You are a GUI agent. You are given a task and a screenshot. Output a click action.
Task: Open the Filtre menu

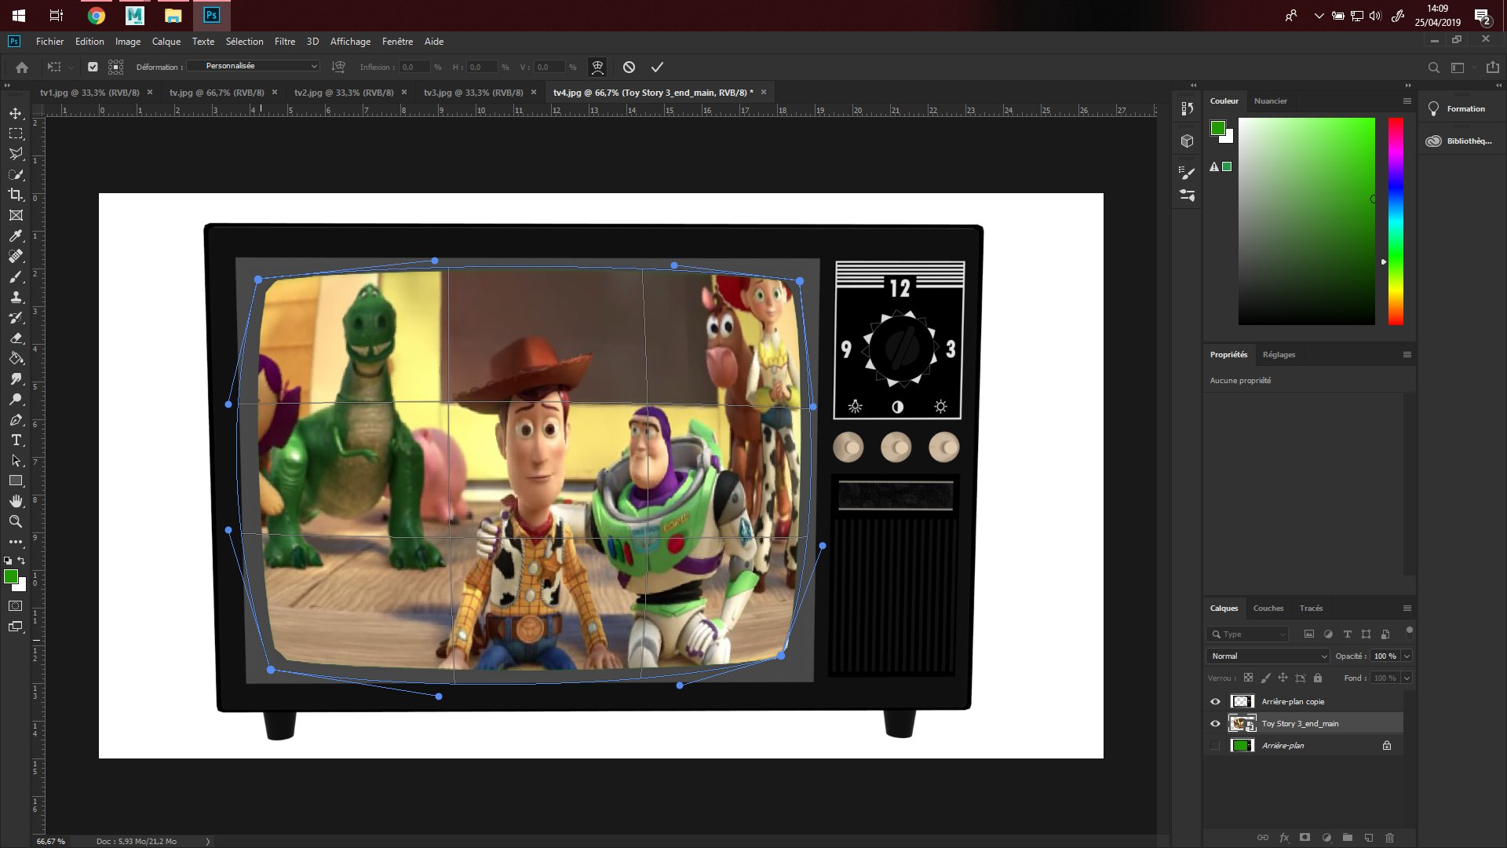click(284, 42)
